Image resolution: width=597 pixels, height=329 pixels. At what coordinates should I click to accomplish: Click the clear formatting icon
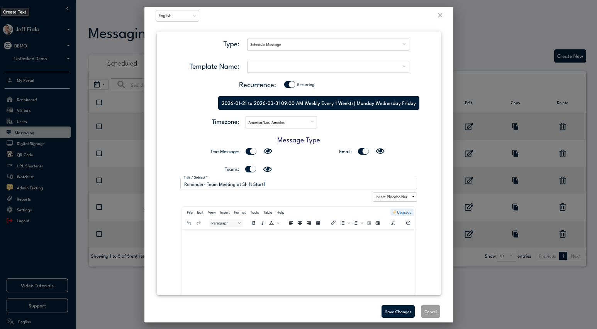[x=393, y=223]
